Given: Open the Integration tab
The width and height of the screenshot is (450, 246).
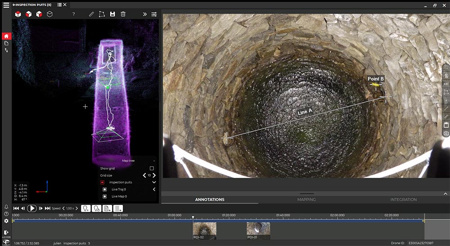Looking at the screenshot, I should pos(403,200).
